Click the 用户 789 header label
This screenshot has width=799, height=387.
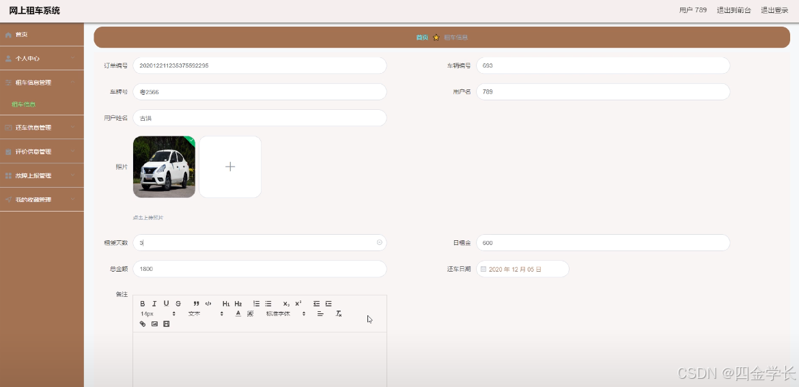[x=693, y=10]
